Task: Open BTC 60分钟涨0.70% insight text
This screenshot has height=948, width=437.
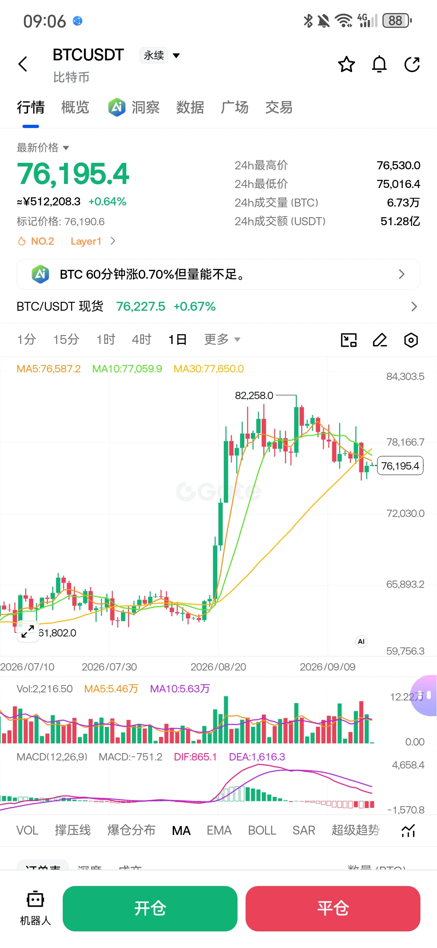Action: 152,274
